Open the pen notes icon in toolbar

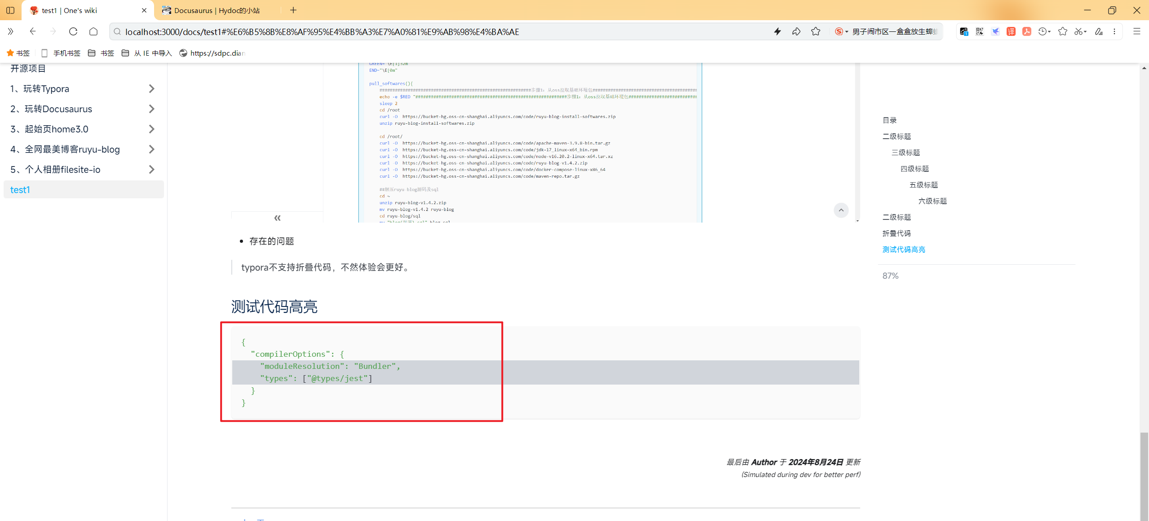[x=1099, y=31]
